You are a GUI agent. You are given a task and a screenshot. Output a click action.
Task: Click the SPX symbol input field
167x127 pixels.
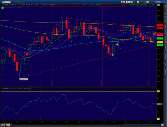click(6, 2)
